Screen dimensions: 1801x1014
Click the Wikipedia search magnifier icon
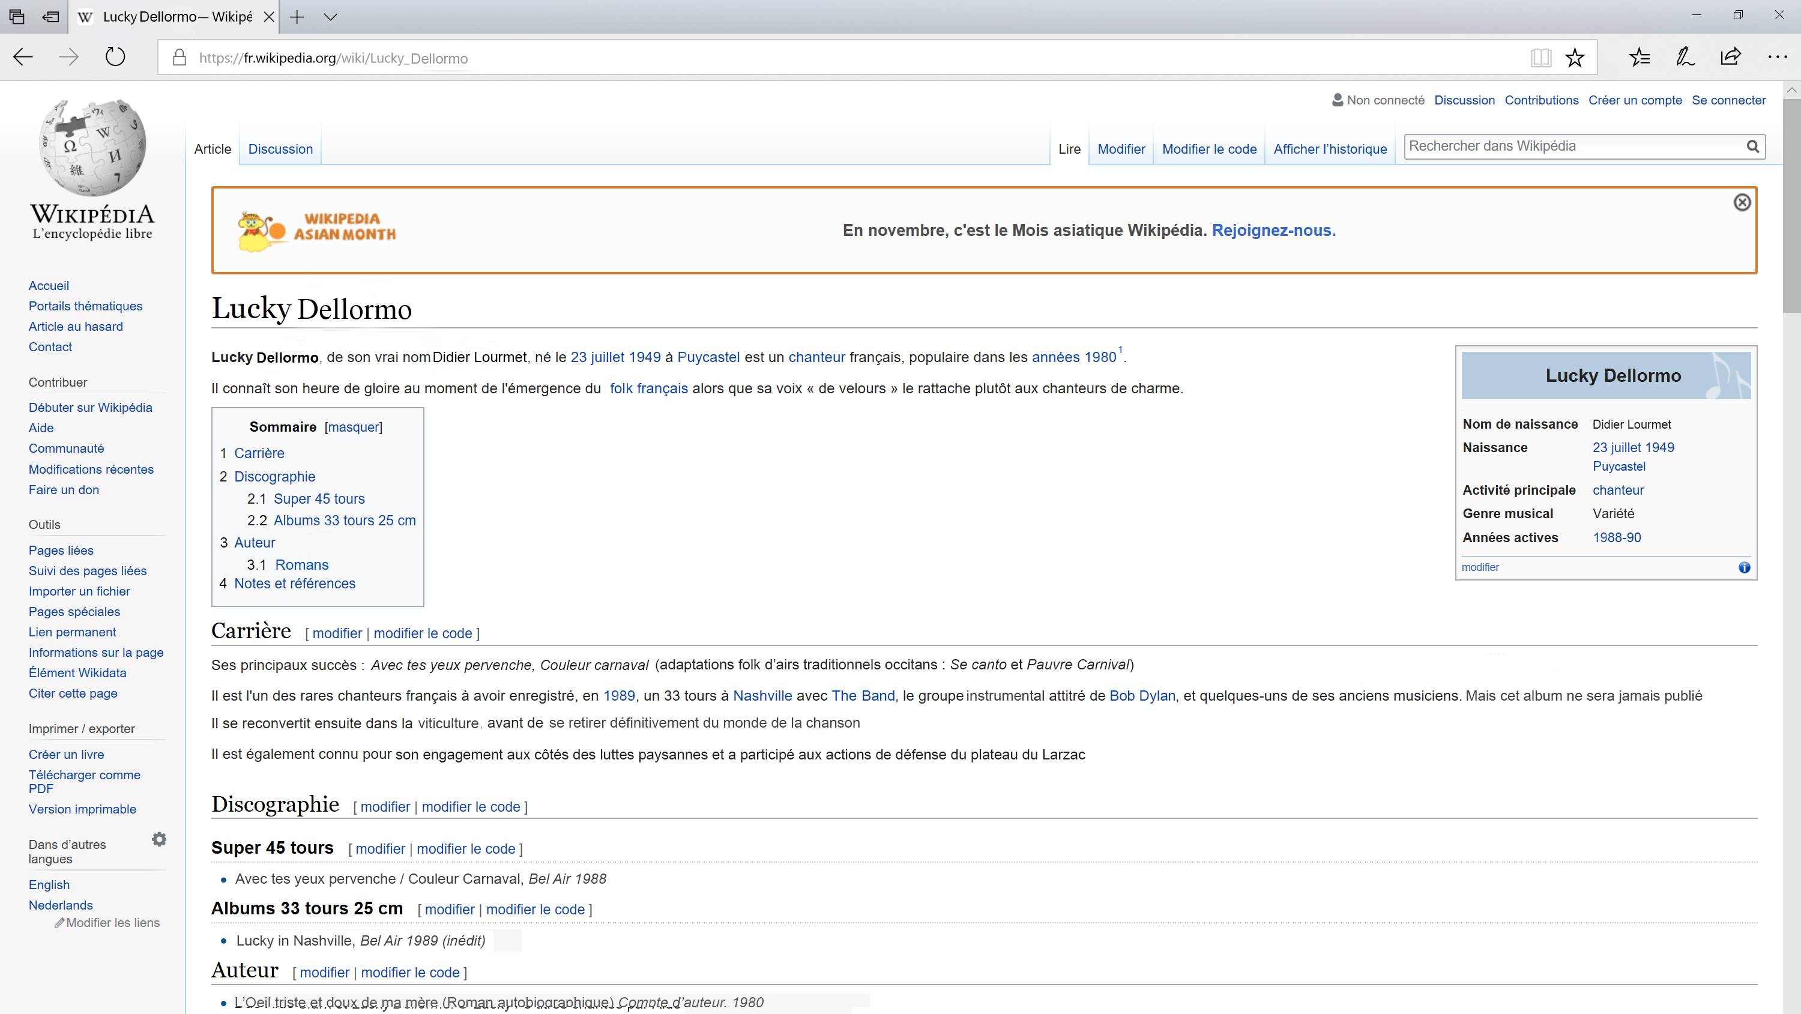coord(1753,146)
